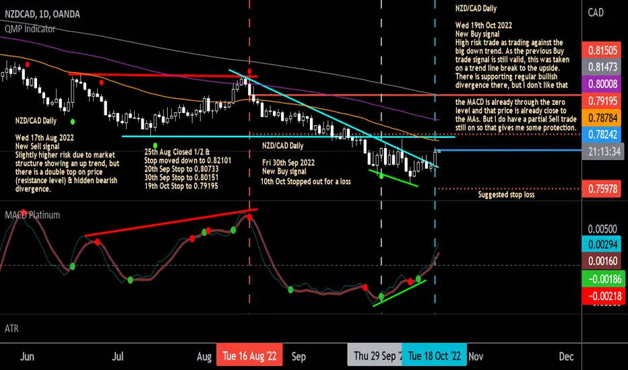
Task: Click the 0.78784 orange price label
Action: click(x=602, y=118)
